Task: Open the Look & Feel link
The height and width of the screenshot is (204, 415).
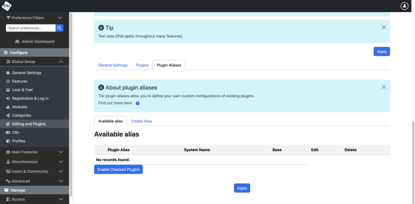Action: (22, 90)
